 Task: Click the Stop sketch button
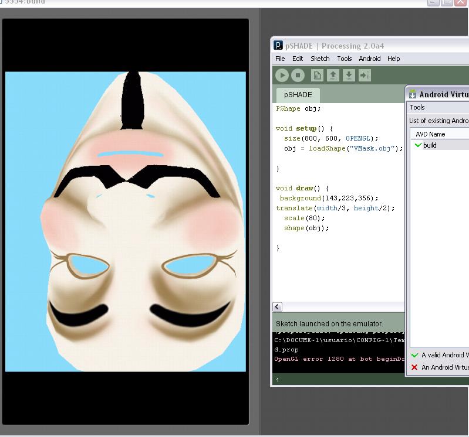pyautogui.click(x=298, y=75)
